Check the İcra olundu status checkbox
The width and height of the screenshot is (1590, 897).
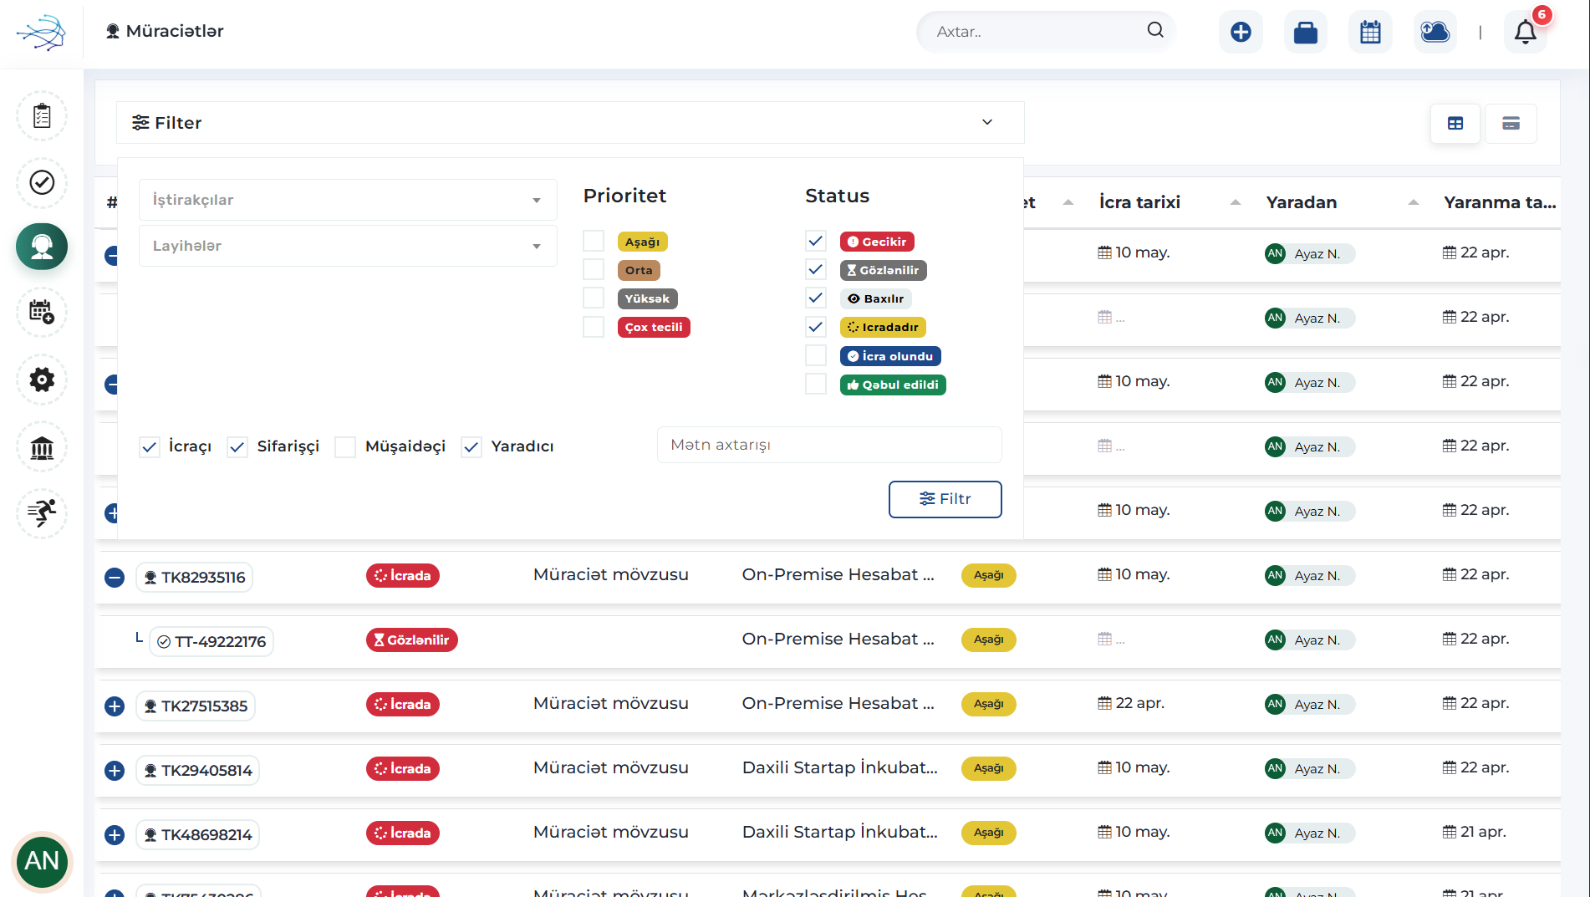click(816, 356)
